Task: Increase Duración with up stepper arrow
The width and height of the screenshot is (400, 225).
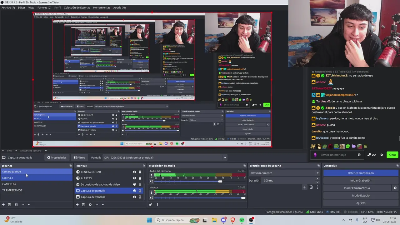Action: pos(317,179)
